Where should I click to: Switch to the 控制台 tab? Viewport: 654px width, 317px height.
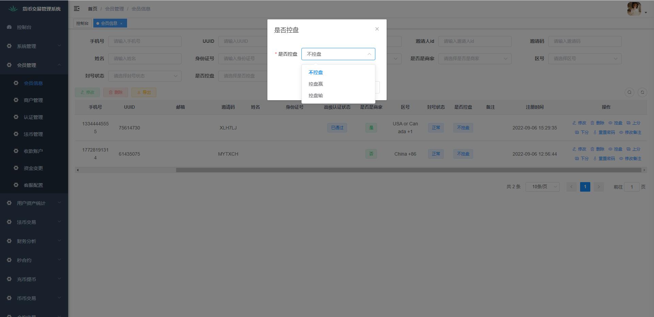(x=82, y=23)
